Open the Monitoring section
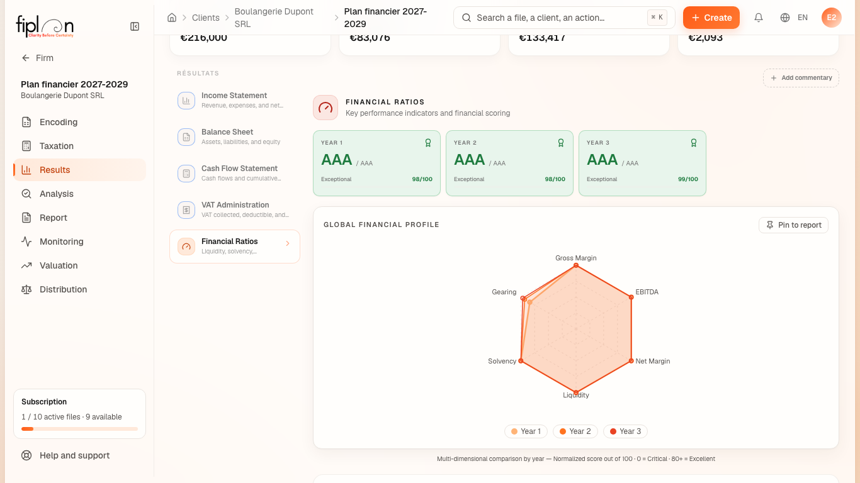Viewport: 860px width, 483px height. pos(79,241)
